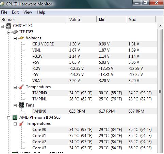164x154 pixels.
Task: Select the TMPIN1 sensor row
Action: click(x=94, y=99)
